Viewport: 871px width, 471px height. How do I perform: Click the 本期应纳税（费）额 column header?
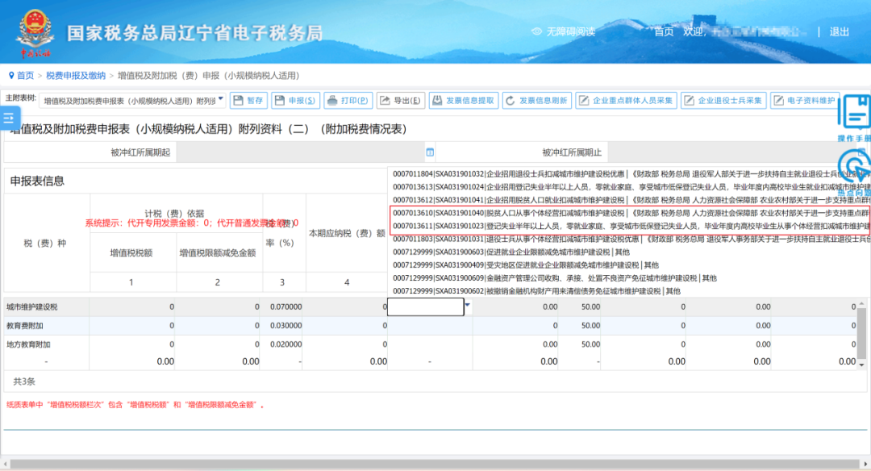347,233
